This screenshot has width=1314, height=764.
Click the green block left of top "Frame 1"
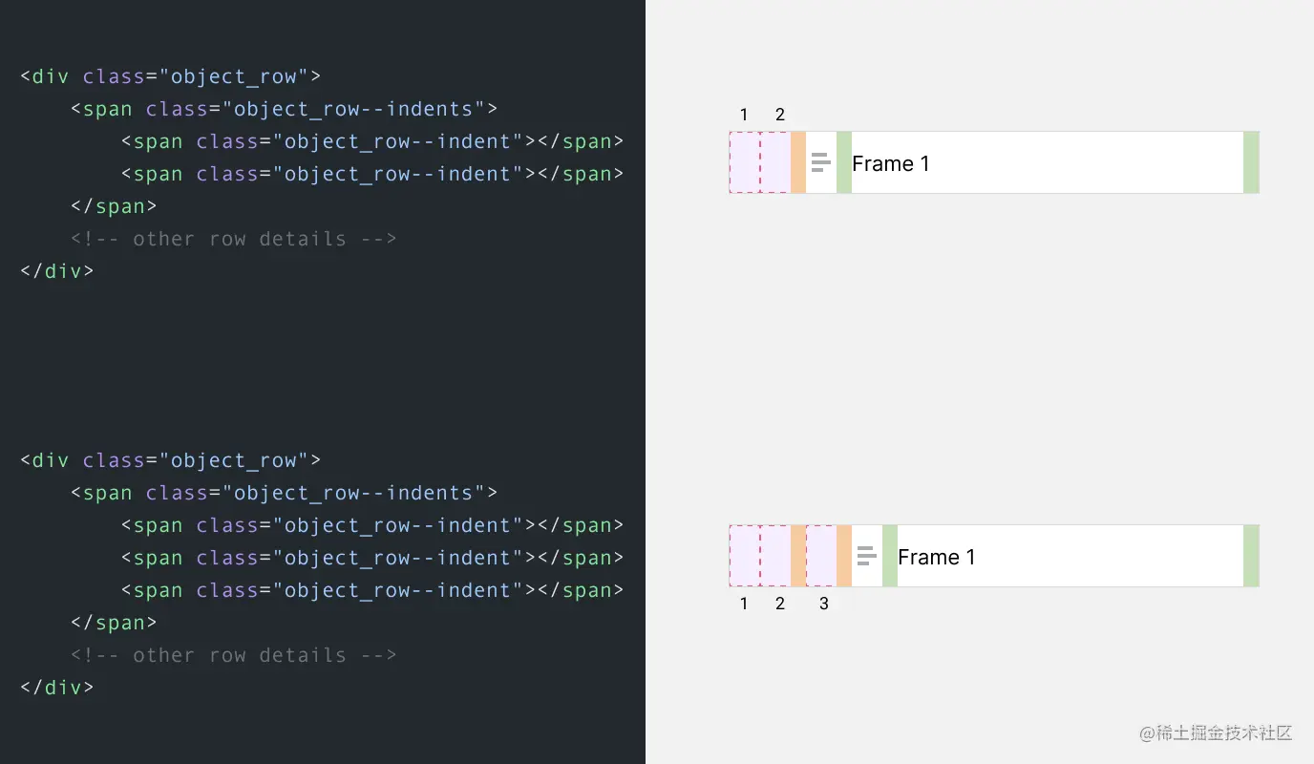844,162
